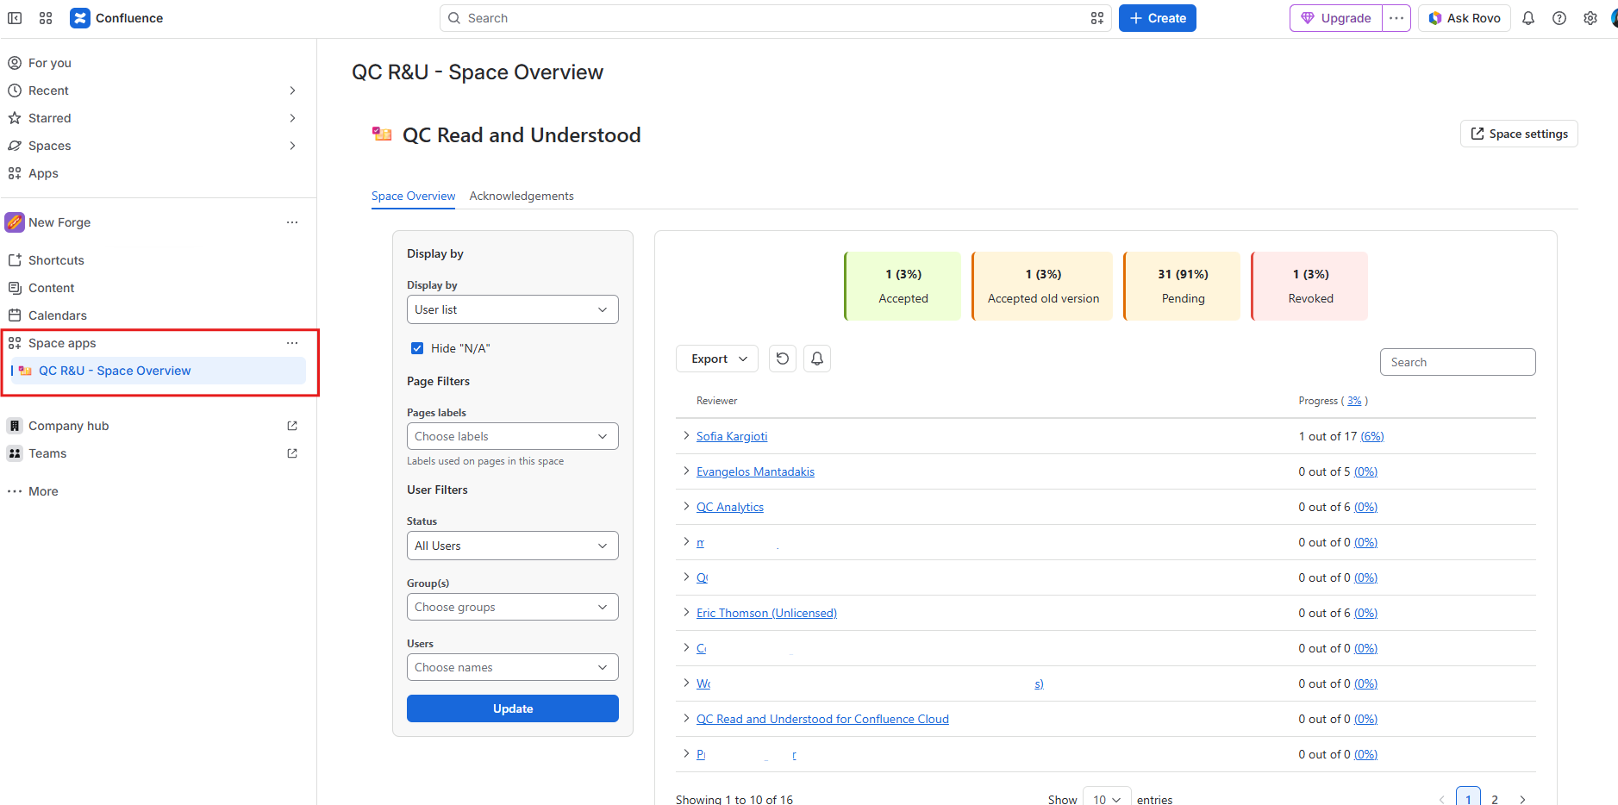Viewport: 1618px width, 805px height.
Task: Open Shortcuts in the space sidebar
Action: coord(56,260)
